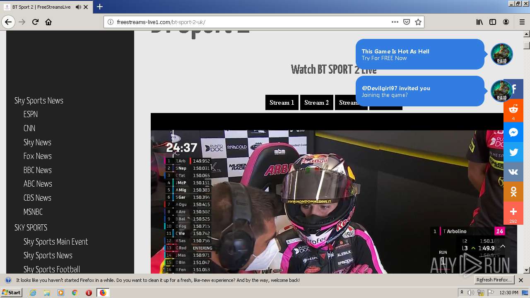Open system volume tray icon
Image resolution: width=530 pixels, height=298 pixels.
pyautogui.click(x=471, y=293)
